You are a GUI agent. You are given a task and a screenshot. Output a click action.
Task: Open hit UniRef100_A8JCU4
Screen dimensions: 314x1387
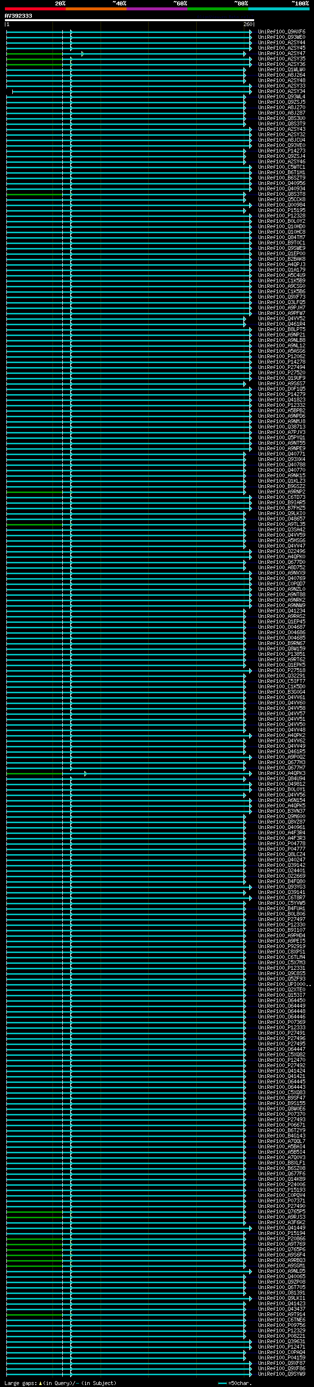pyautogui.click(x=282, y=140)
